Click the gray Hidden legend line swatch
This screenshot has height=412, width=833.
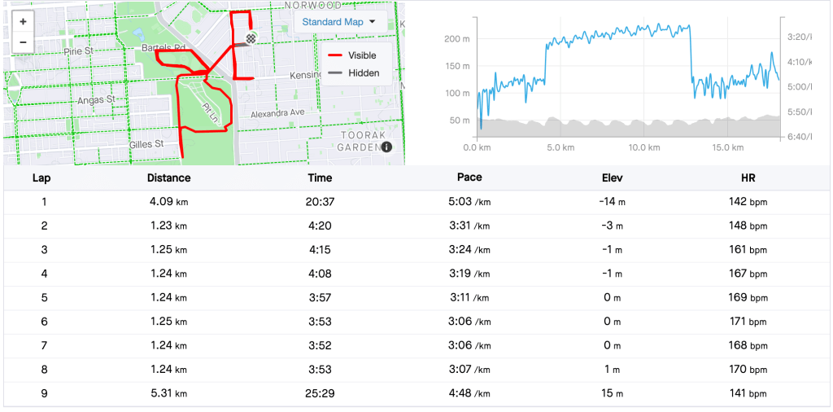[334, 73]
